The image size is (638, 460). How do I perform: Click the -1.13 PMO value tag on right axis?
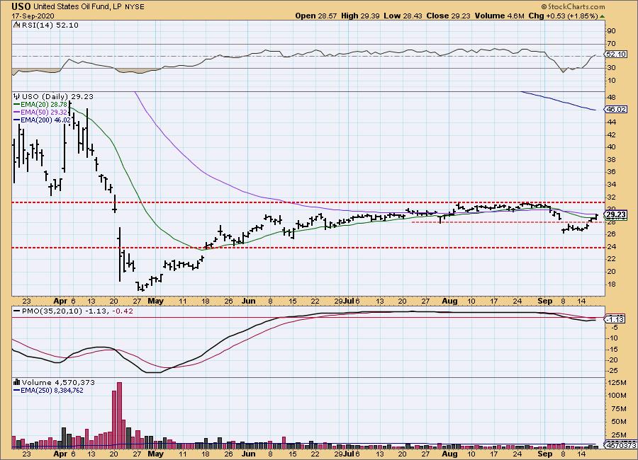615,320
